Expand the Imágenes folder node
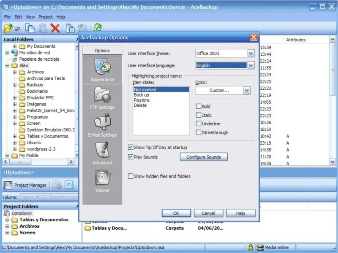338x253 pixels. point(14,104)
